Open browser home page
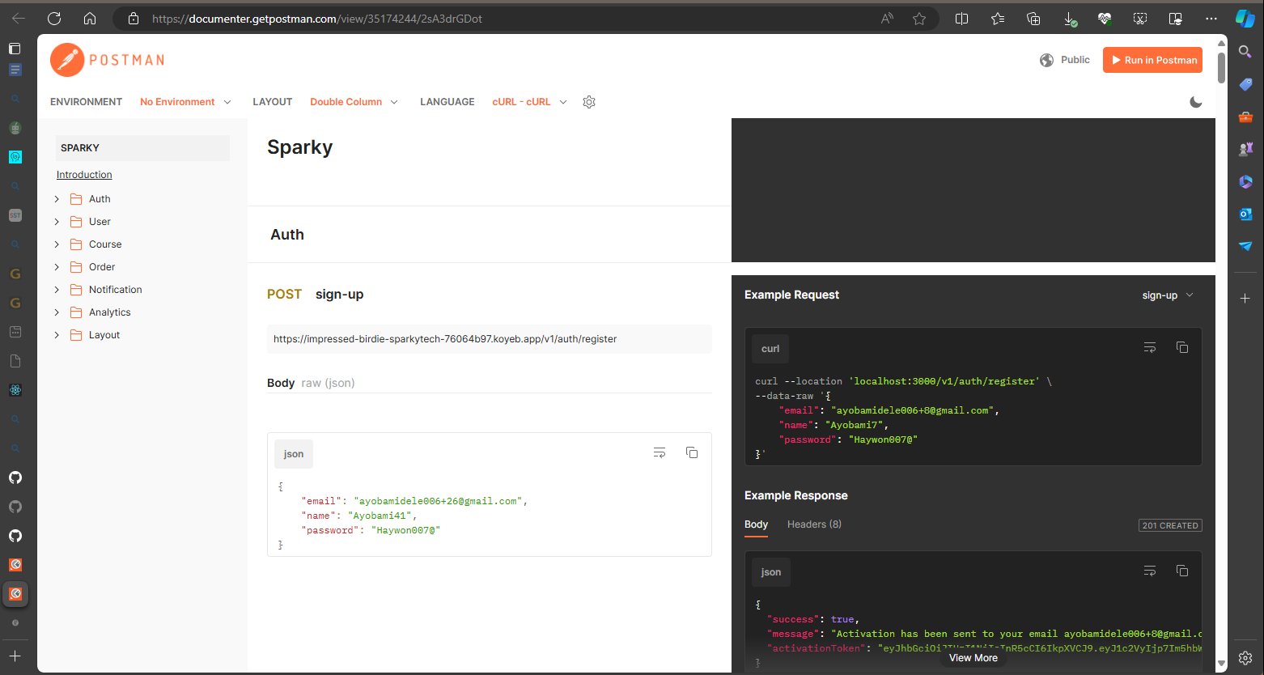Viewport: 1264px width, 675px height. [x=90, y=19]
